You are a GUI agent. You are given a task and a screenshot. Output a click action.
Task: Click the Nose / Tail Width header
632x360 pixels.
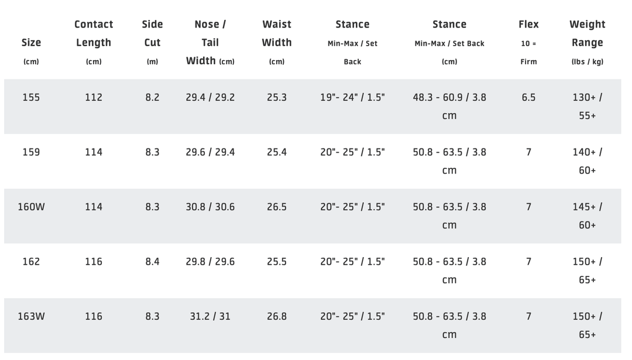(210, 42)
